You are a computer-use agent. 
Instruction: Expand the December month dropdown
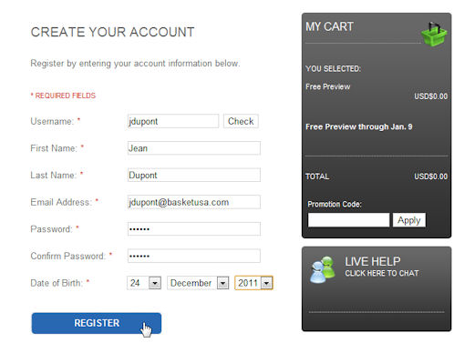click(x=222, y=283)
